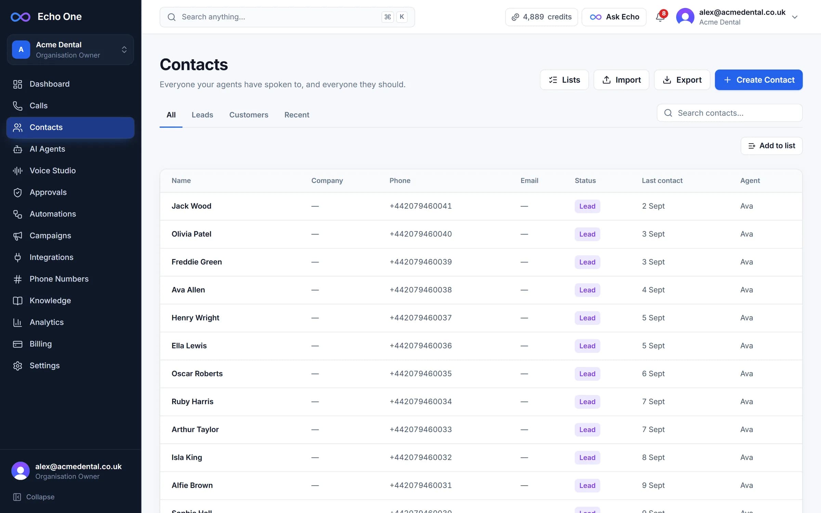The width and height of the screenshot is (821, 513).
Task: Click the Export button
Action: coord(682,80)
